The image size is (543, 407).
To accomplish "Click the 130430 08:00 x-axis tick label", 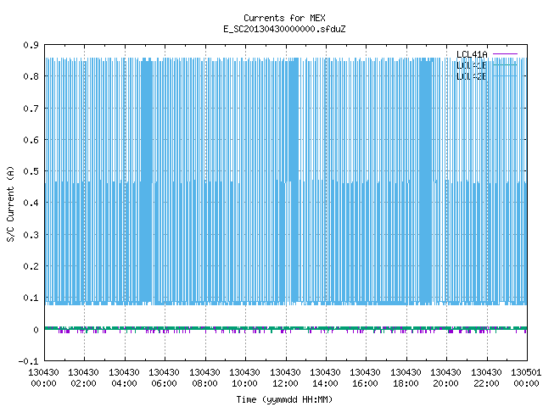I will coord(204,378).
